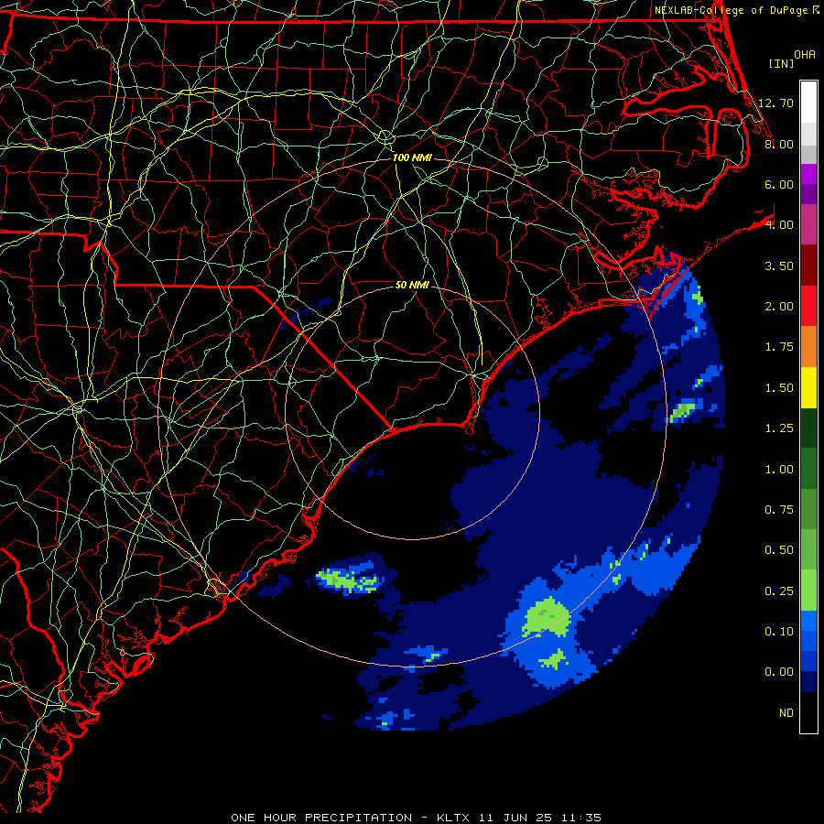Click the 1.00 legend value
Image resolution: width=824 pixels, height=824 pixels.
tap(779, 470)
